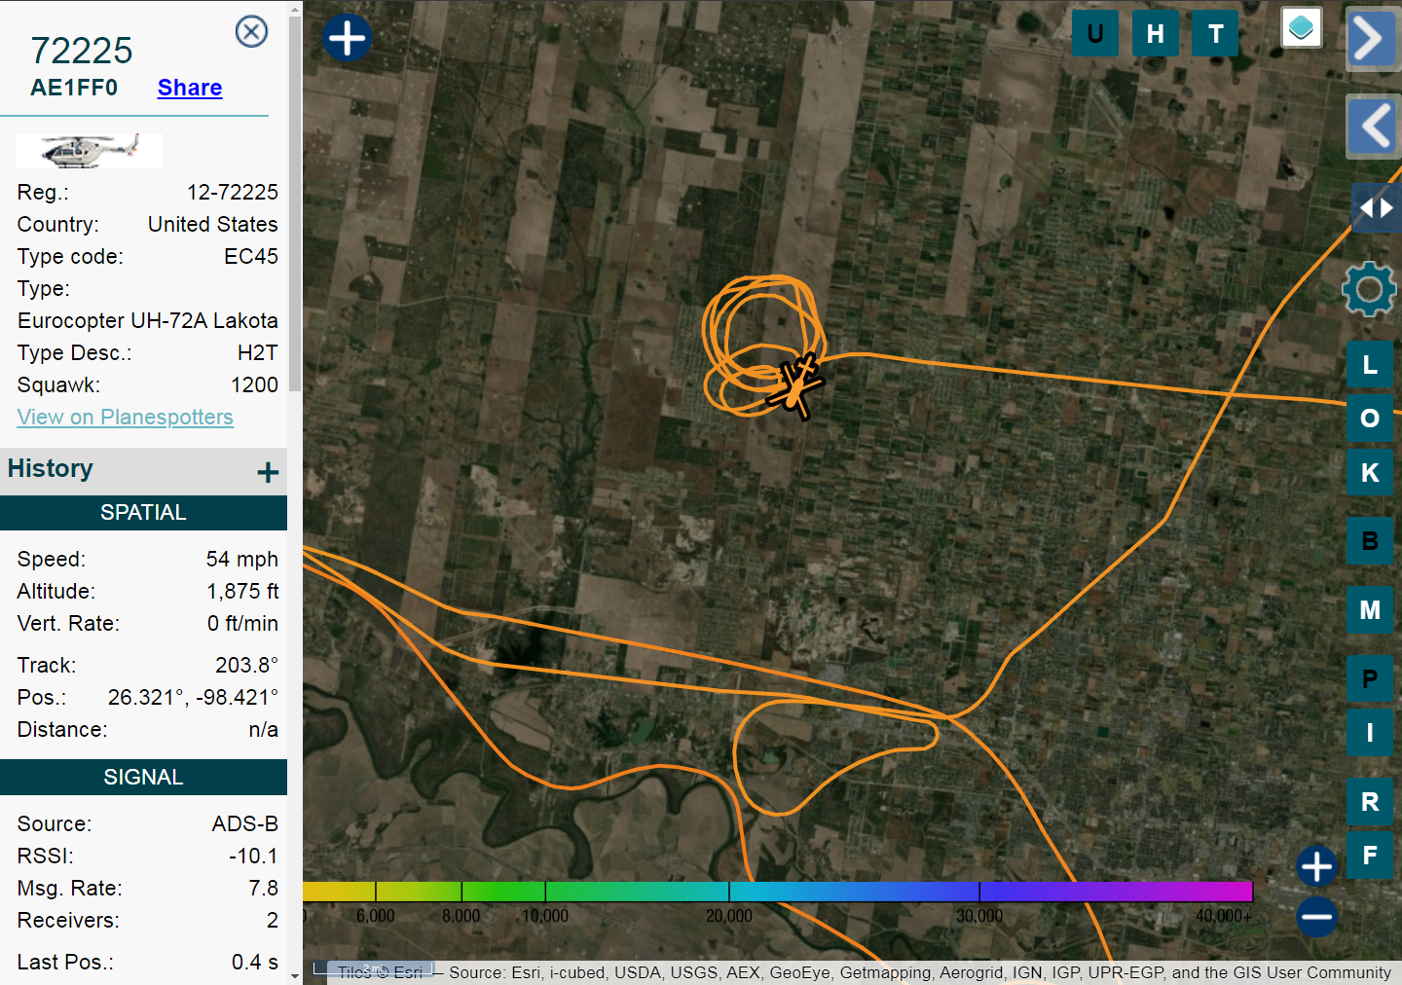1402x985 pixels.
Task: Click the Last Pos. value 0.4 s
Action: pyautogui.click(x=255, y=962)
